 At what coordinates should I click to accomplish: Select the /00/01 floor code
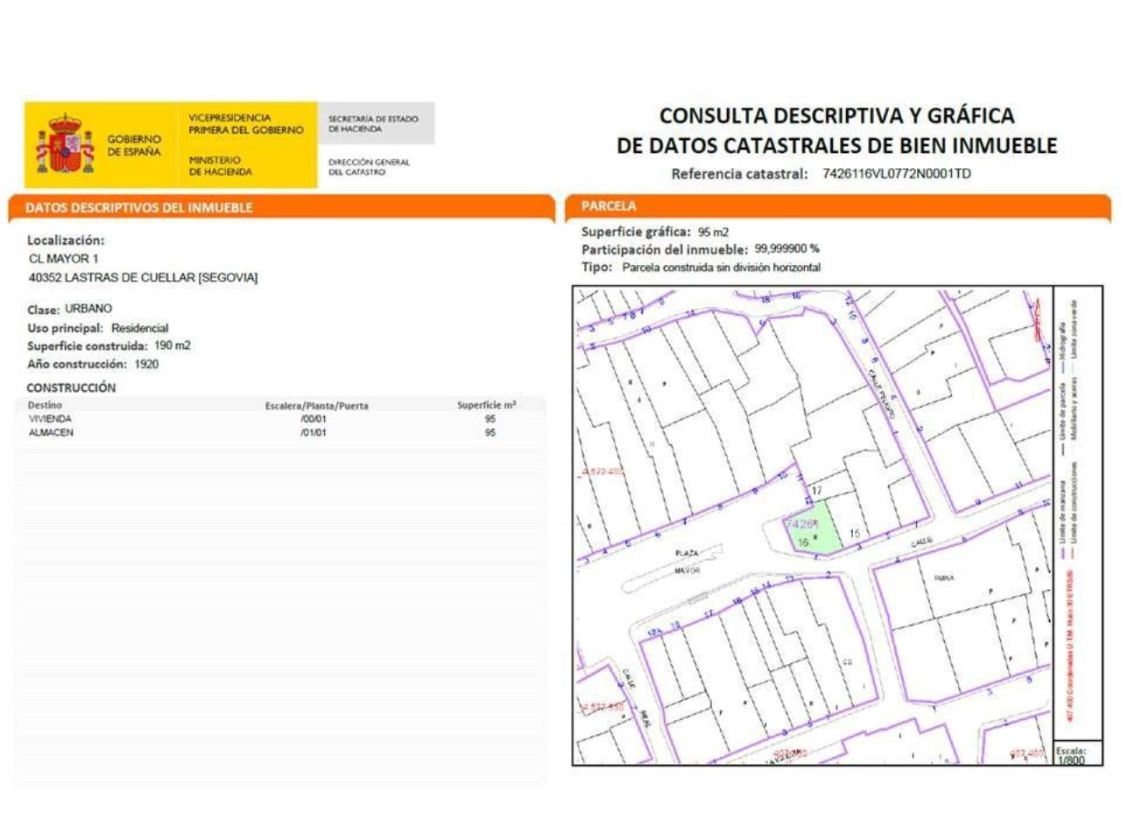(x=314, y=419)
